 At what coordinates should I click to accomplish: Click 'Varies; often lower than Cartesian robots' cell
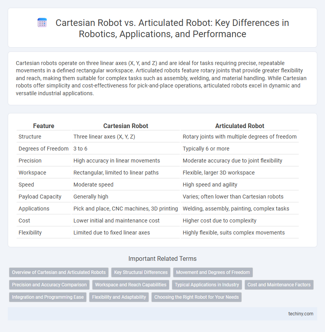point(233,197)
